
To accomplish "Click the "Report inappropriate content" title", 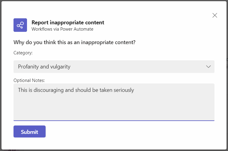I will (68, 23).
